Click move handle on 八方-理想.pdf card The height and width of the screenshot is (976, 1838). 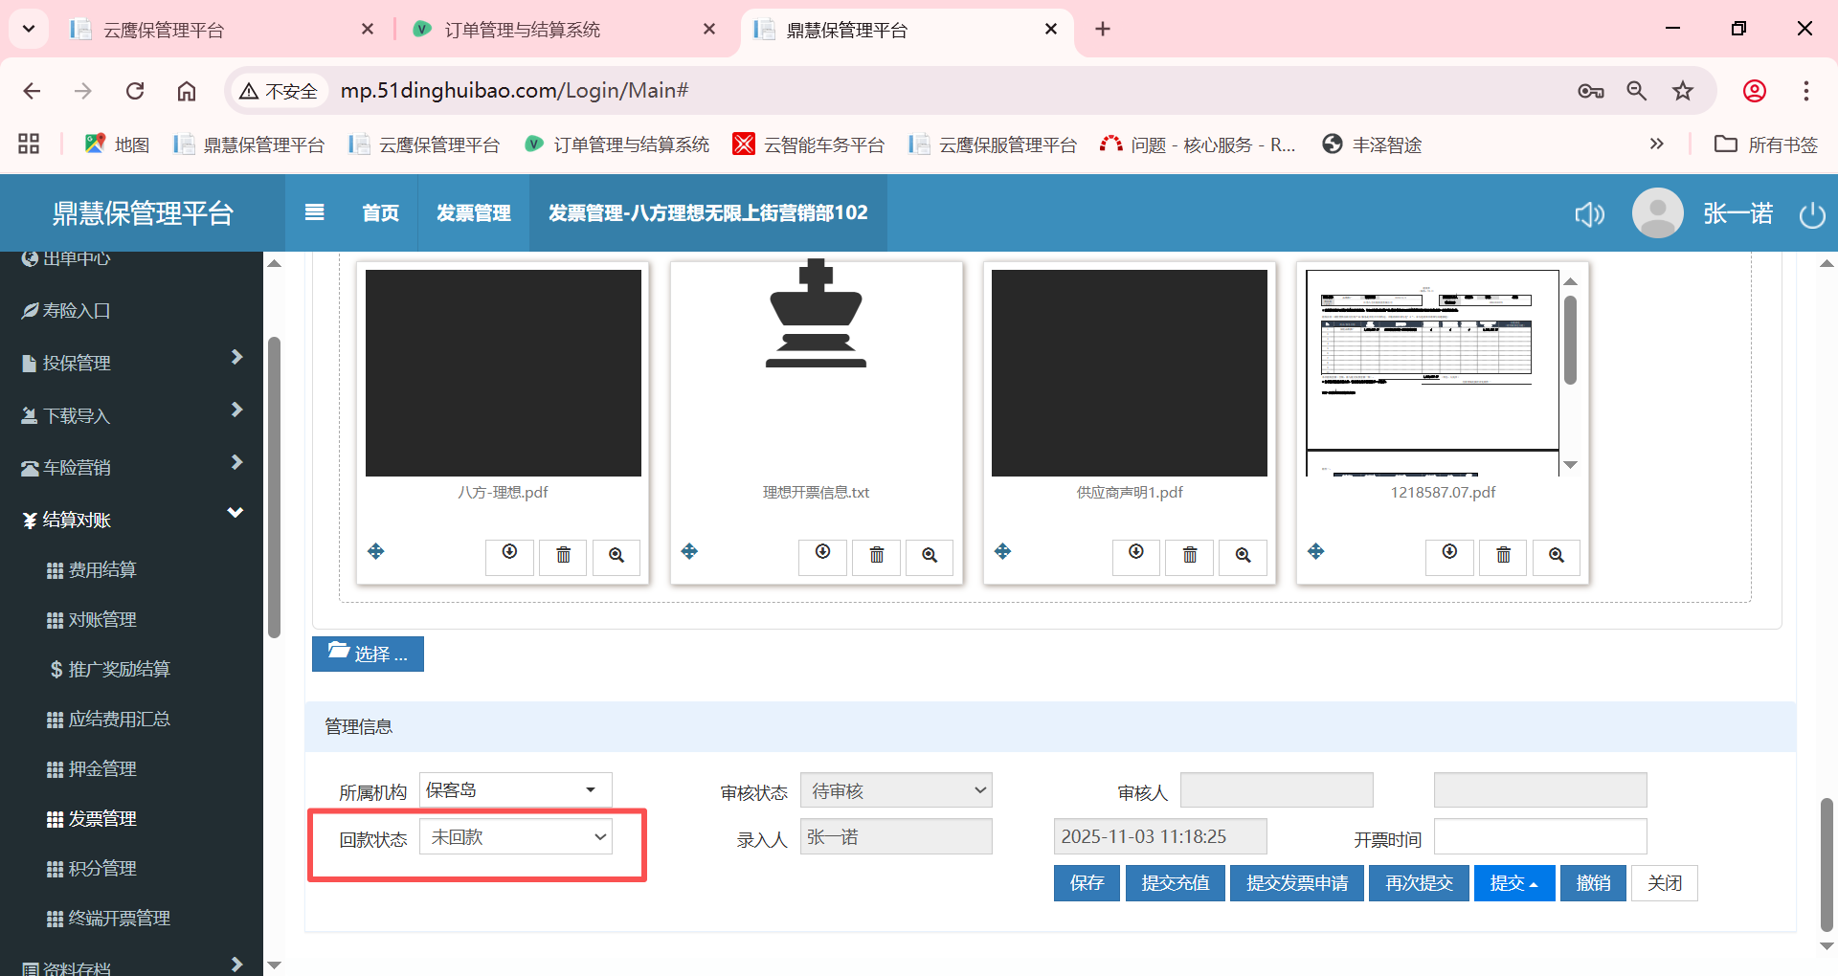pos(376,551)
